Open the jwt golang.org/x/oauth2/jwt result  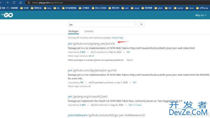(88, 96)
